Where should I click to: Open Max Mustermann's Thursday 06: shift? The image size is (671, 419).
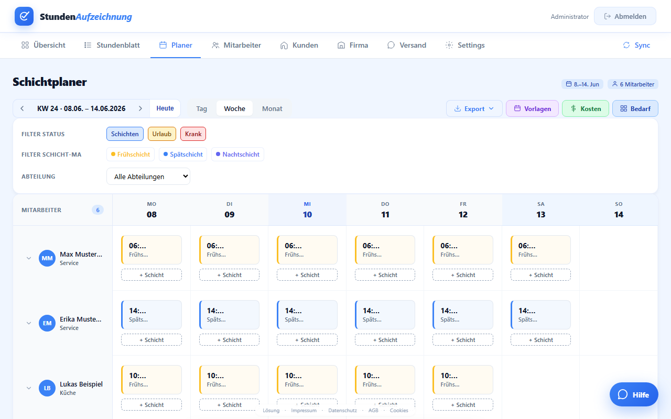tap(385, 250)
